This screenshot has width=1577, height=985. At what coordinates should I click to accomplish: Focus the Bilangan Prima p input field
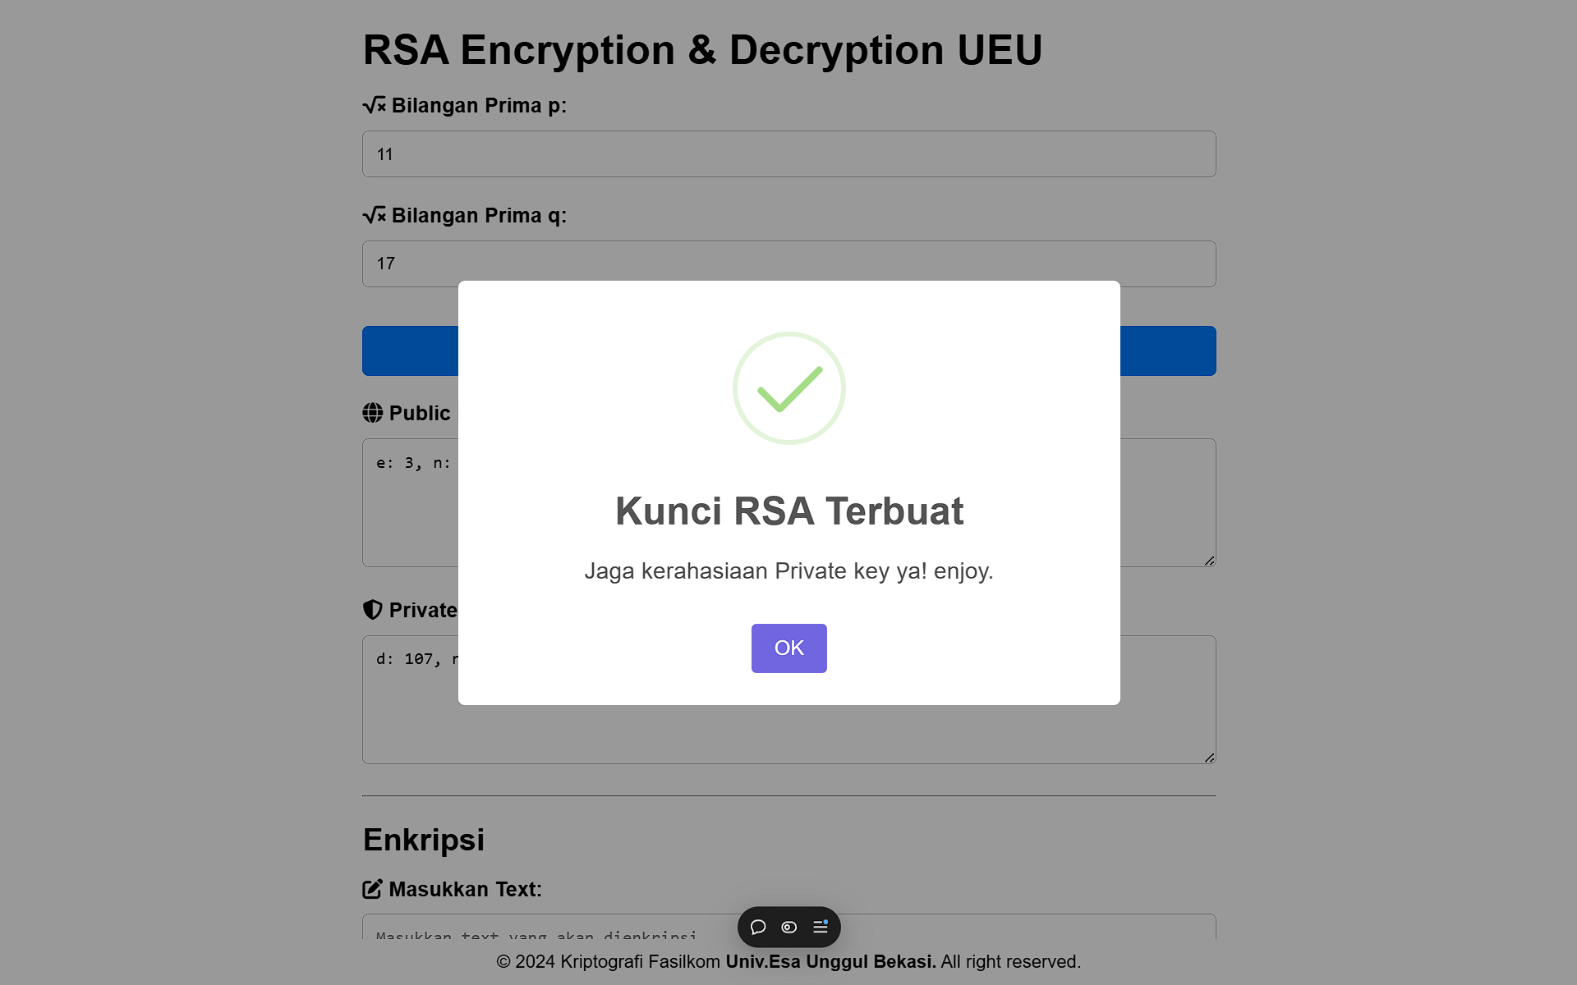(788, 154)
